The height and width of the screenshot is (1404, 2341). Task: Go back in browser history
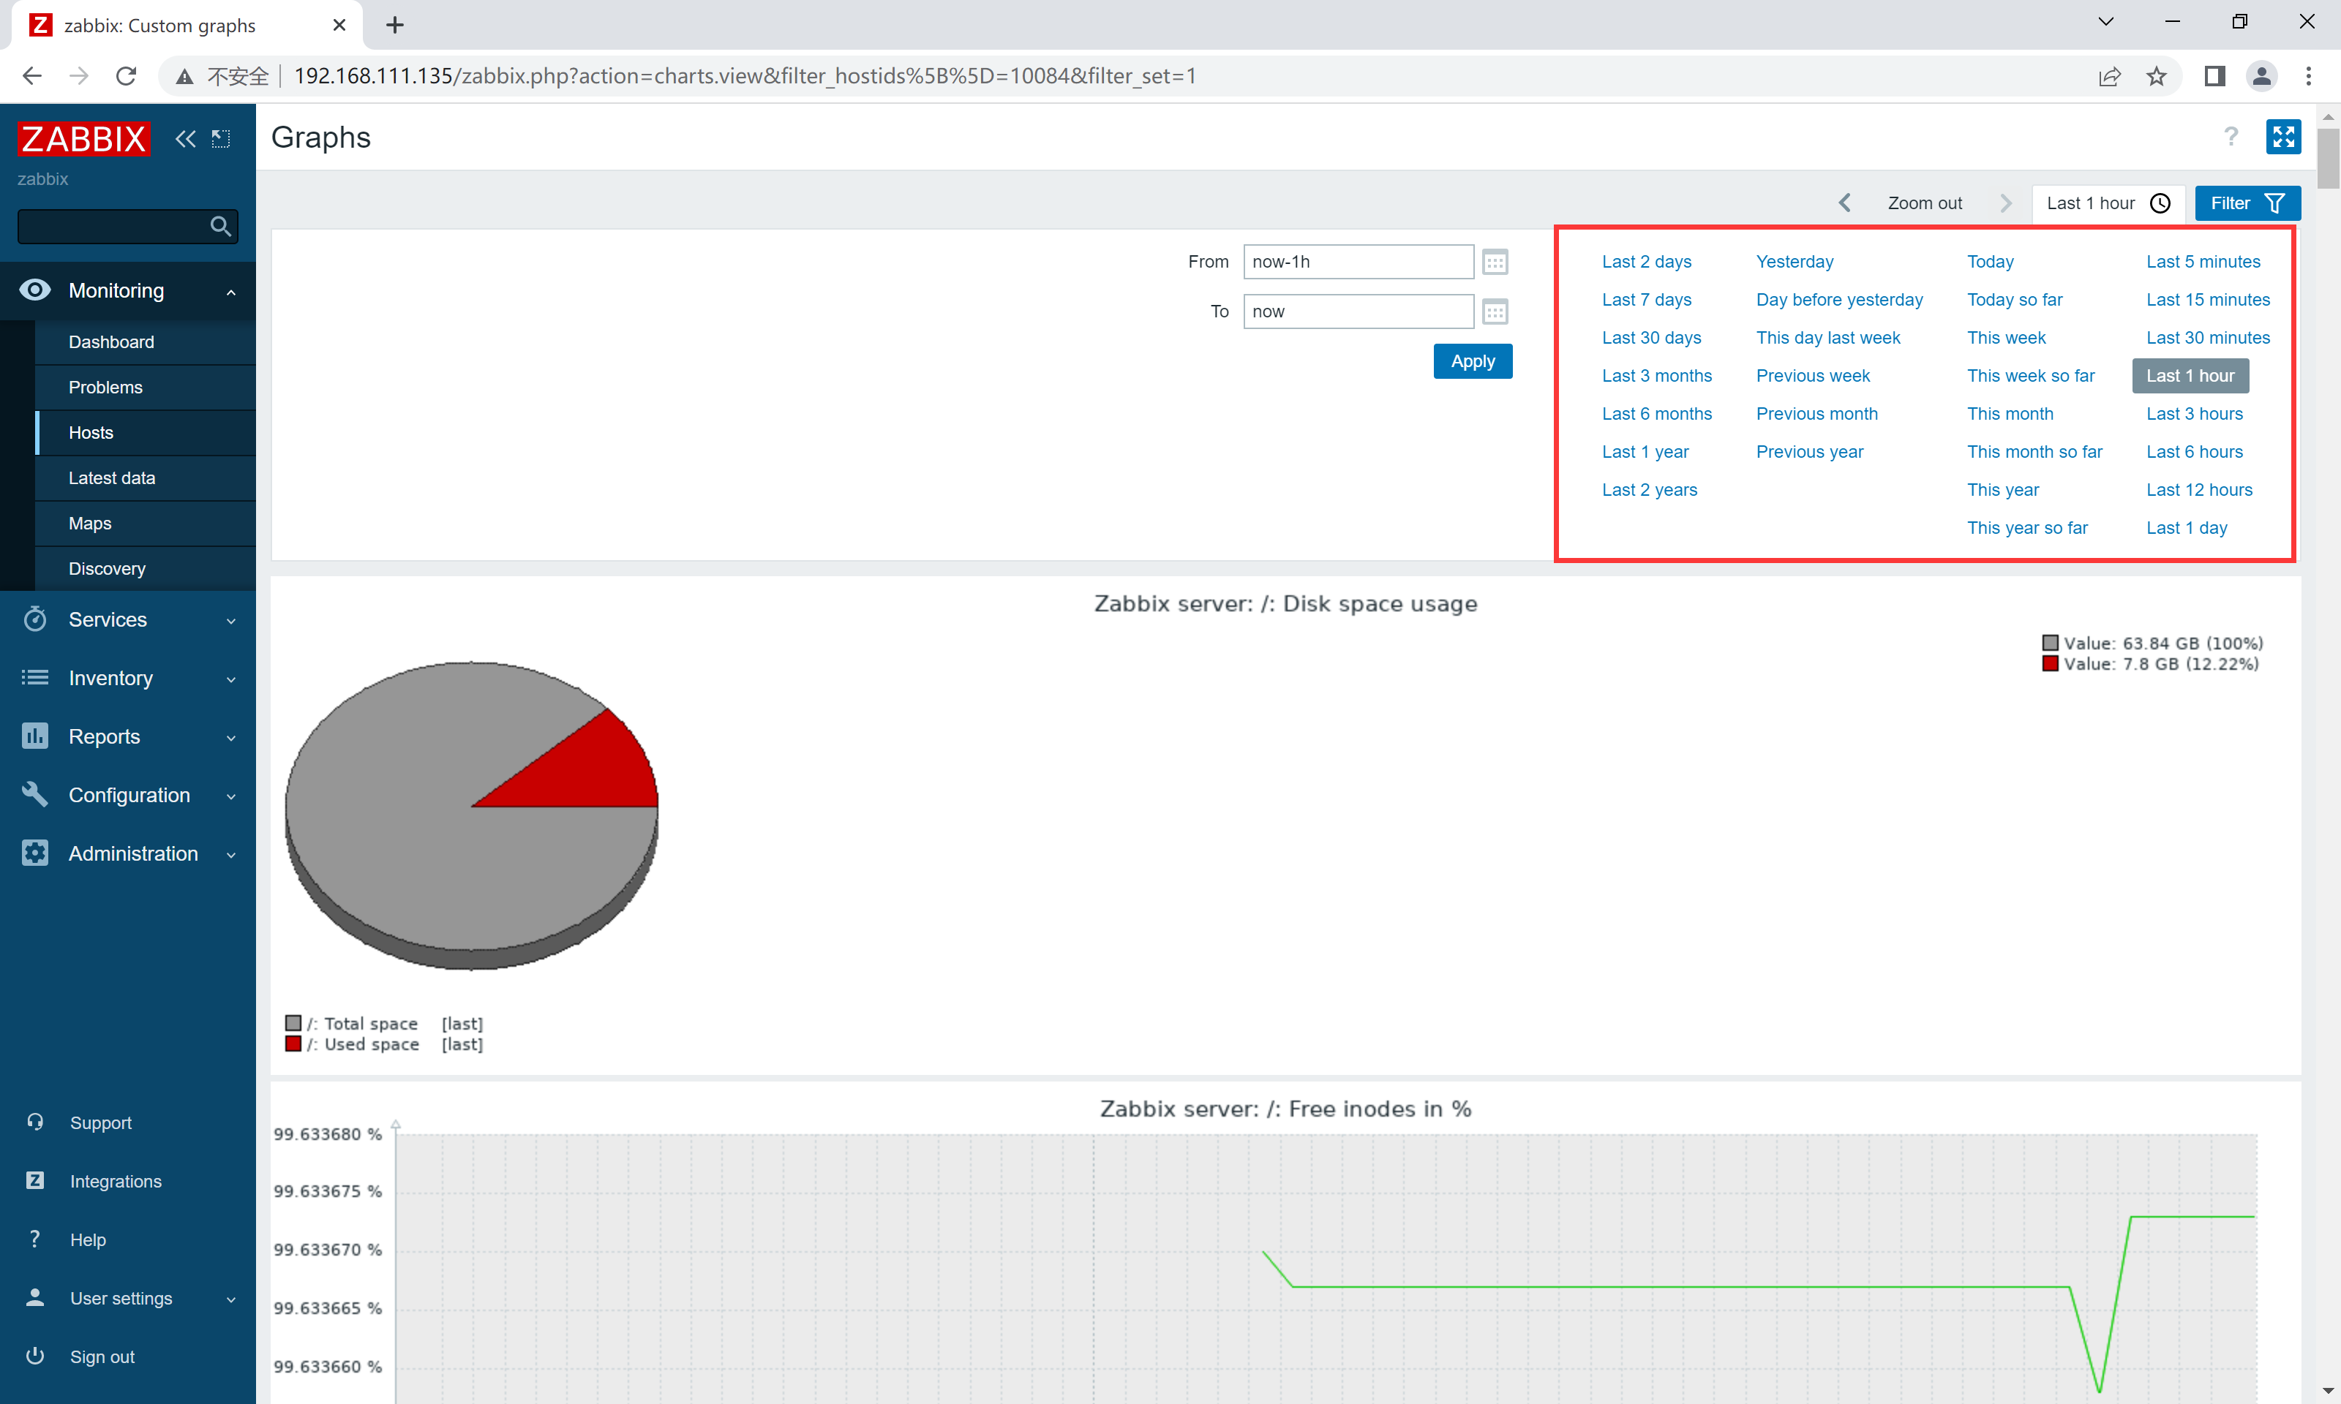coord(32,76)
